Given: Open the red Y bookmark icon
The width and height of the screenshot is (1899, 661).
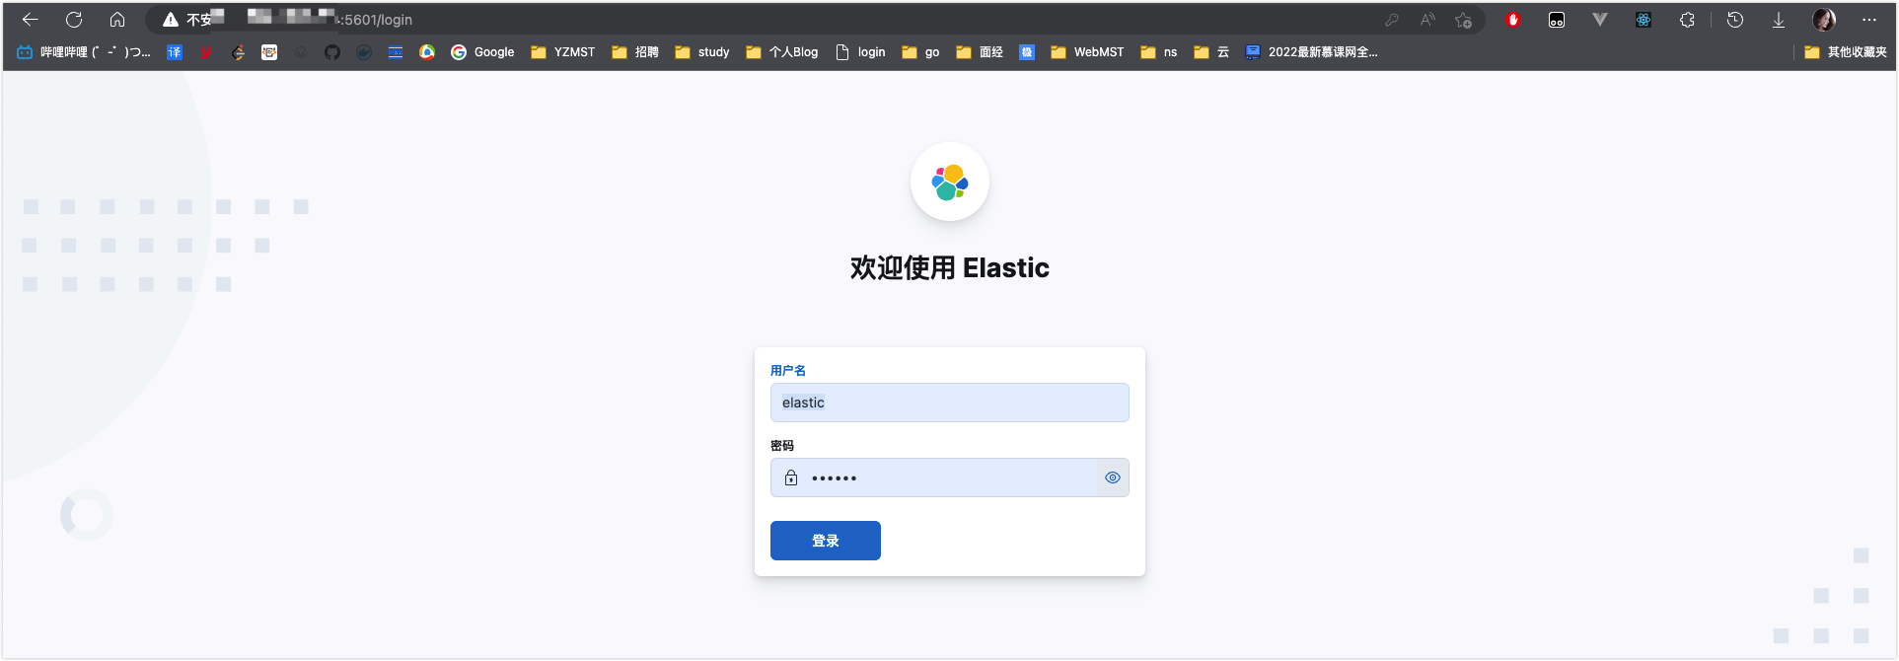Looking at the screenshot, I should pos(206,52).
